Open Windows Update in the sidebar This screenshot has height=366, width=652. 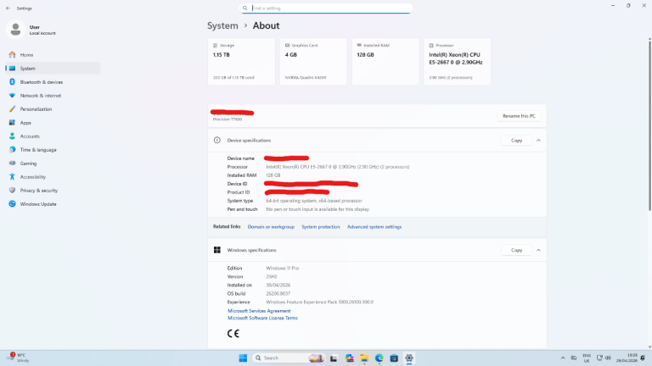click(37, 204)
